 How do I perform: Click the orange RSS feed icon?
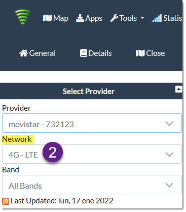tap(6, 201)
